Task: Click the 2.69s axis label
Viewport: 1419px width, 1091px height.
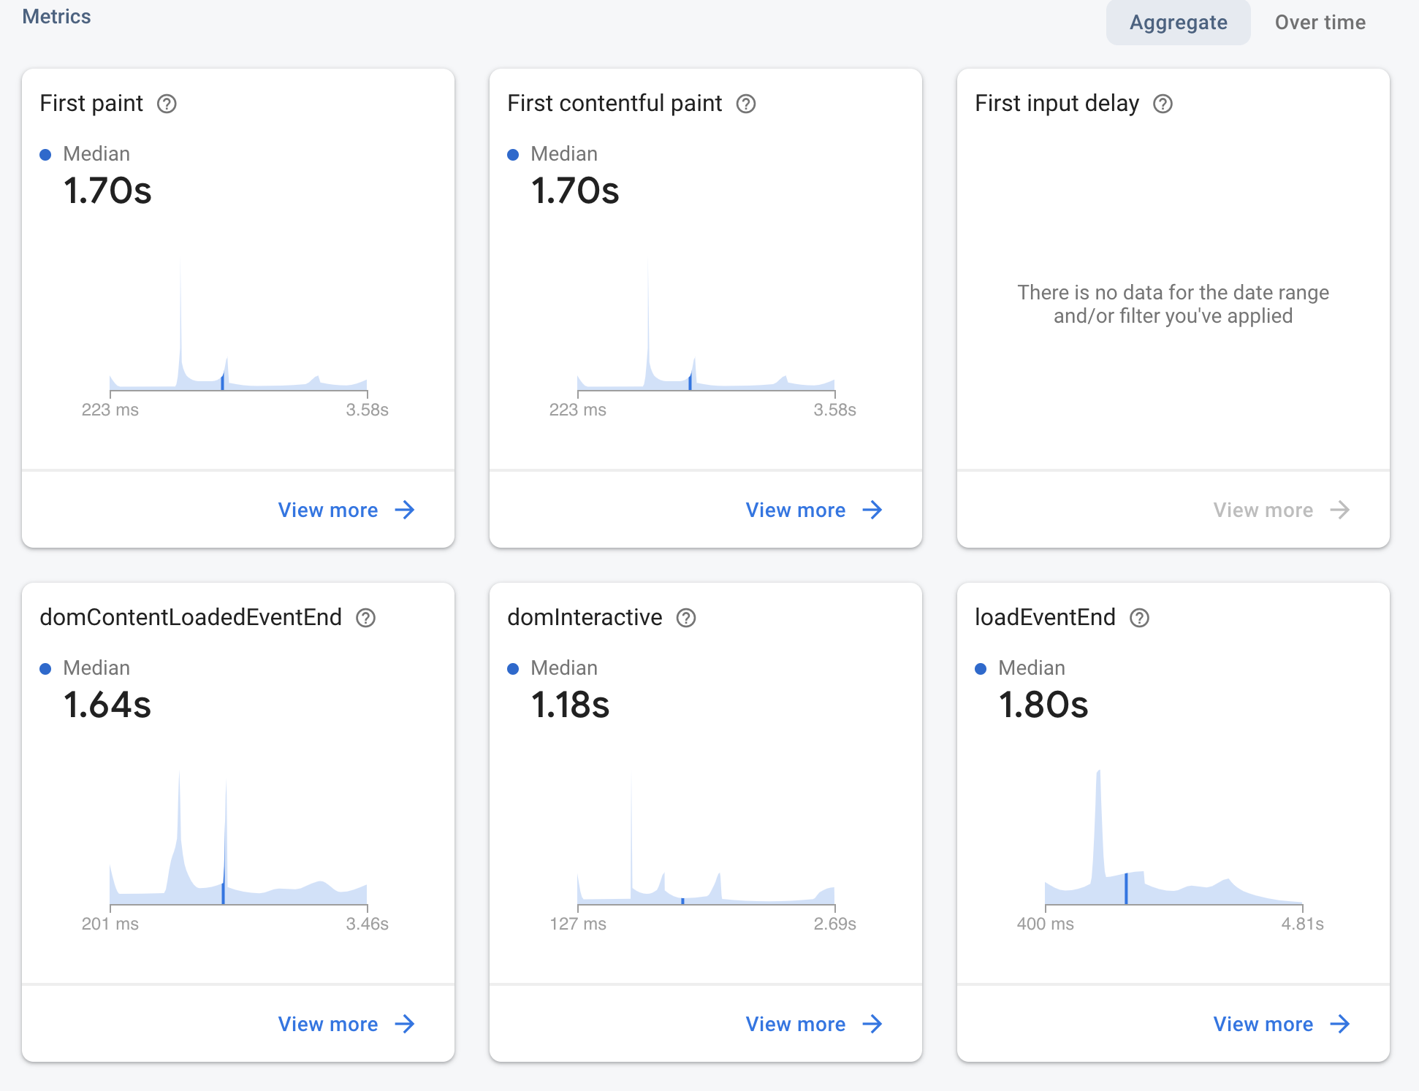Action: point(834,924)
